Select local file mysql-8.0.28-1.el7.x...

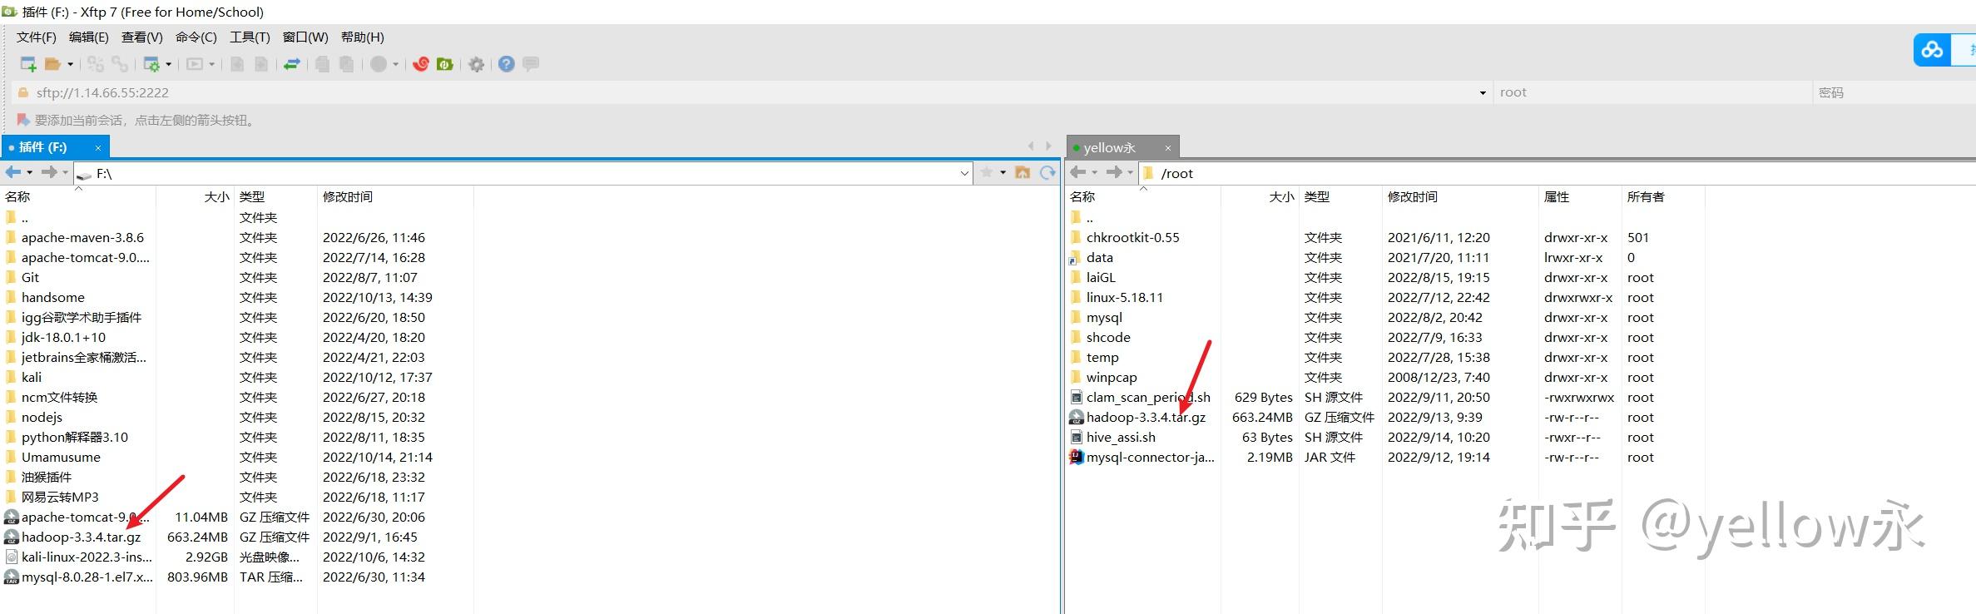coord(87,577)
